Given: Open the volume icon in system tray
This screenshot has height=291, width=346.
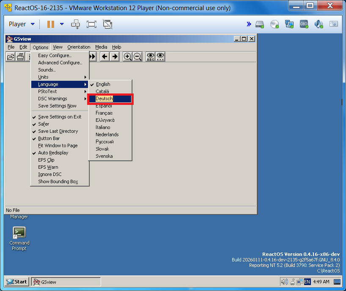Looking at the screenshot, I should (x=284, y=282).
